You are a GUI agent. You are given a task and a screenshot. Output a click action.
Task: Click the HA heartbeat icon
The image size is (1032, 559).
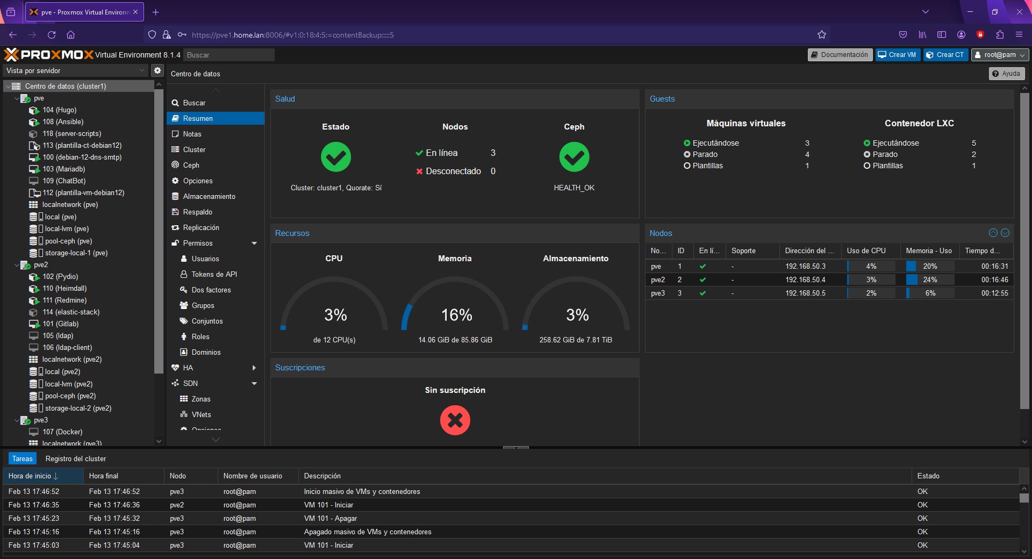click(x=175, y=368)
